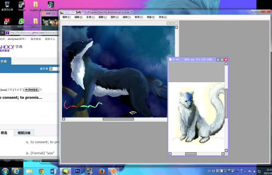Open the Steam desktop shortcut
This screenshot has height=175, width=272.
tap(22, 6)
